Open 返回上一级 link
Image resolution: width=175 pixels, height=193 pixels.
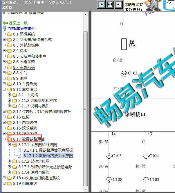tap(18, 23)
